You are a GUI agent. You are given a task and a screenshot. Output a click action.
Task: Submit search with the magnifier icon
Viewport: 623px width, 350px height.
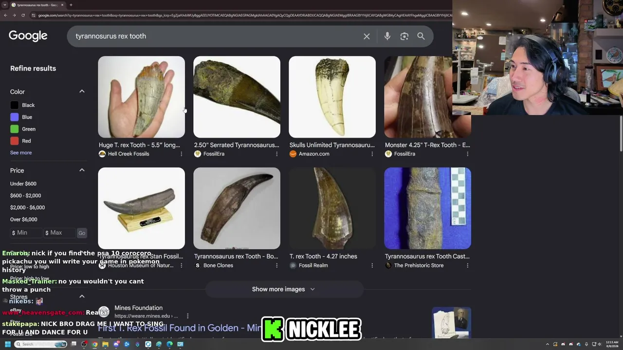421,36
